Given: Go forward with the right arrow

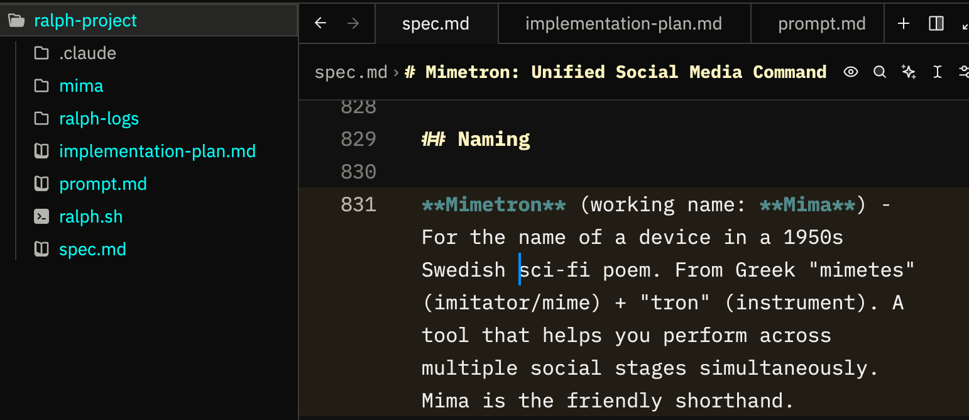Looking at the screenshot, I should coord(353,24).
